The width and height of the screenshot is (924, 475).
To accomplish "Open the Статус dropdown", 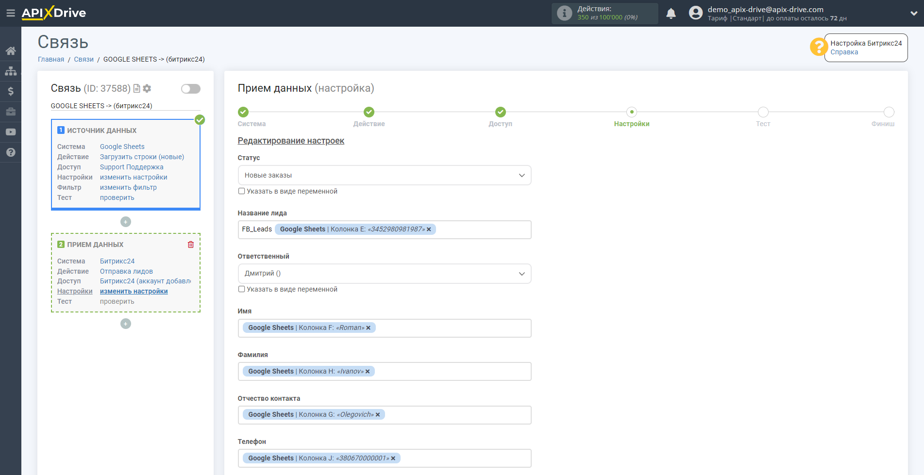I will click(385, 175).
